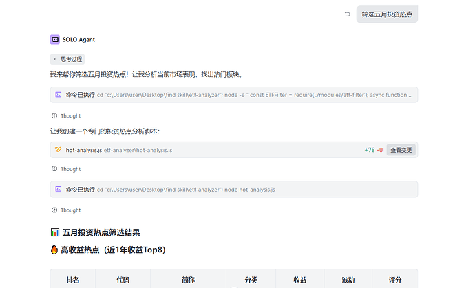This screenshot has width=475, height=288.
Task: Click the 思考过程 label
Action: click(x=71, y=59)
